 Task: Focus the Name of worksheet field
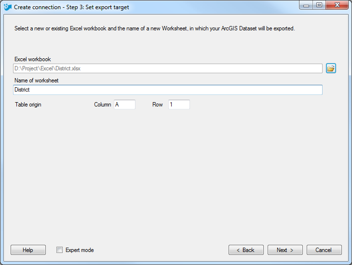(x=168, y=90)
